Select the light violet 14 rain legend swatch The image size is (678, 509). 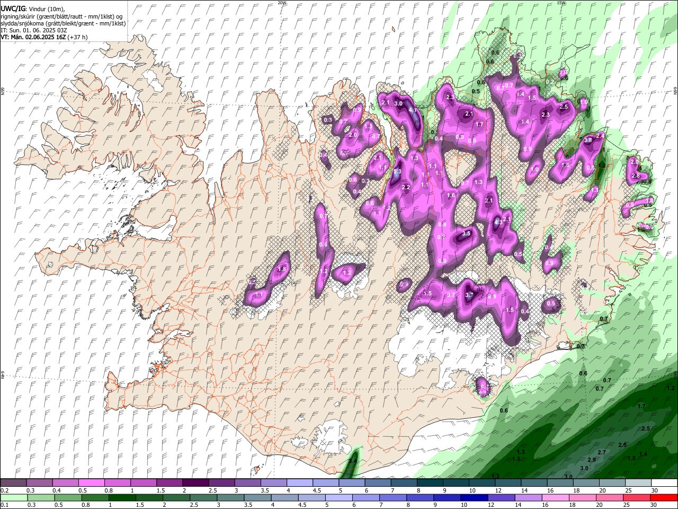coord(529,497)
